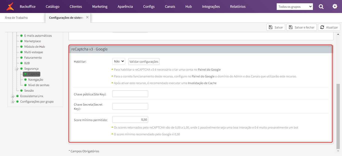Viewport: 342px width, 156px height.
Task: Open the Aparência menu
Action: [125, 6]
